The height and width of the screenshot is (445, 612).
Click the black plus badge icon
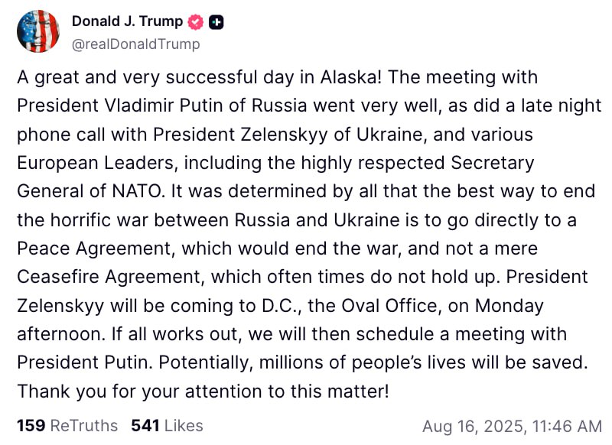click(216, 23)
